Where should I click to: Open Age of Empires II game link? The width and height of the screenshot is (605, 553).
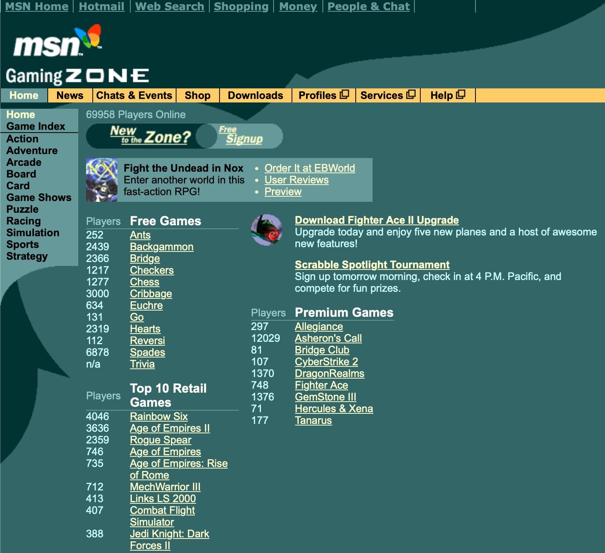click(169, 428)
